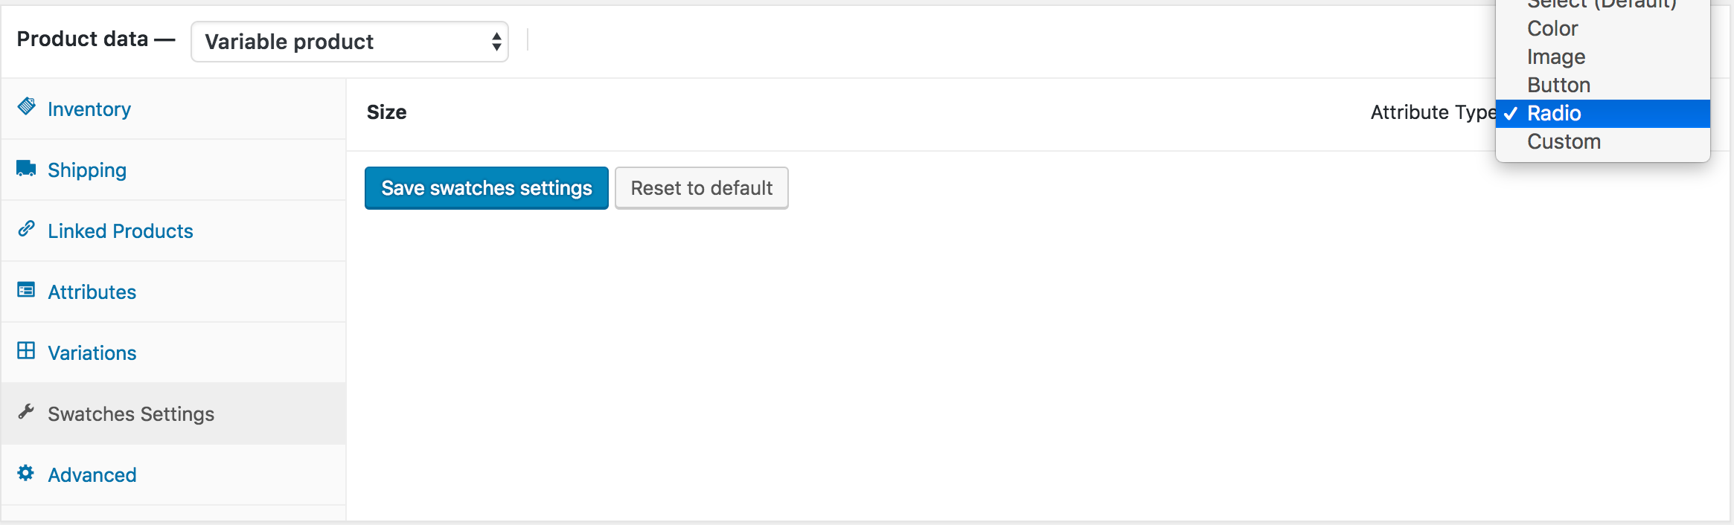Select the Swatches Settings wrench icon
1734x525 pixels.
pyautogui.click(x=26, y=413)
